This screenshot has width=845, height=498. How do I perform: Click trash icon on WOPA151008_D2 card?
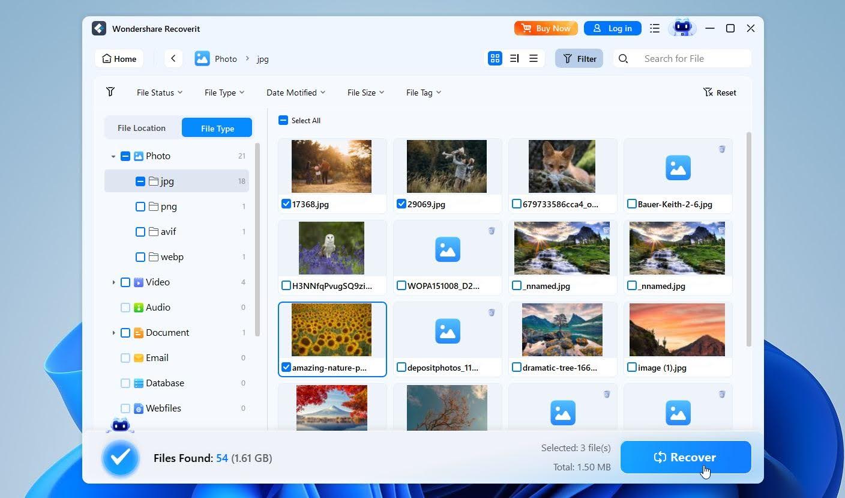click(x=492, y=231)
